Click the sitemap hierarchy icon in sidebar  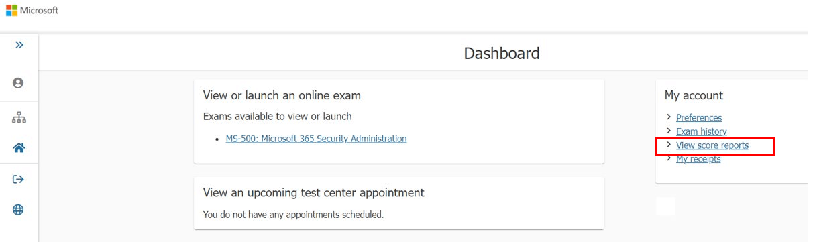19,118
